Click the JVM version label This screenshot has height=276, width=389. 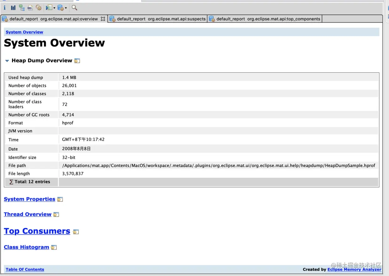[20, 131]
